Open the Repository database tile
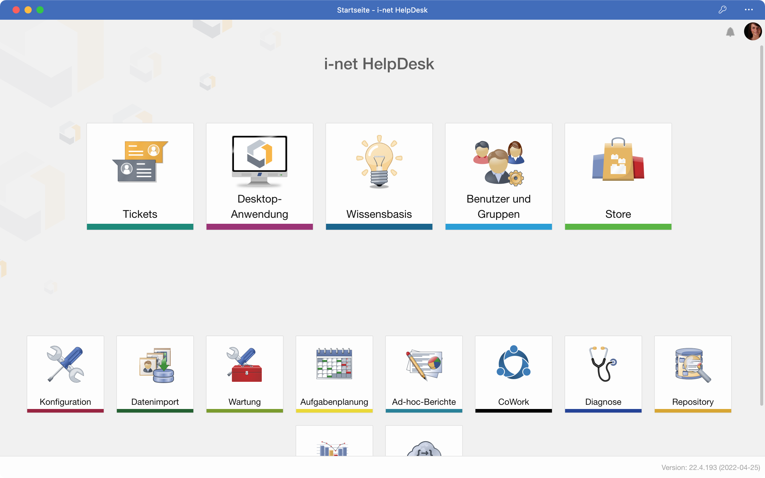Screen dimensions: 765x478 (693, 374)
